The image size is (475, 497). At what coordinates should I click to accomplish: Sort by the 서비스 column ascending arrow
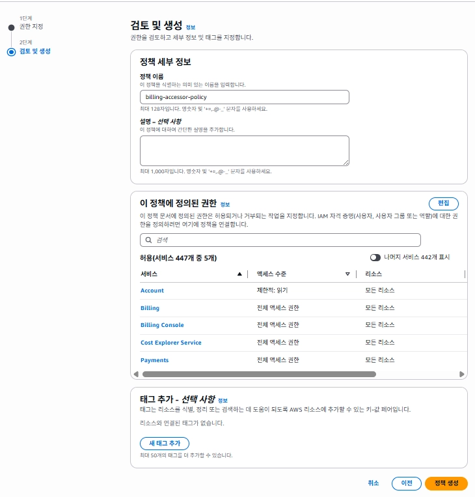click(x=239, y=274)
